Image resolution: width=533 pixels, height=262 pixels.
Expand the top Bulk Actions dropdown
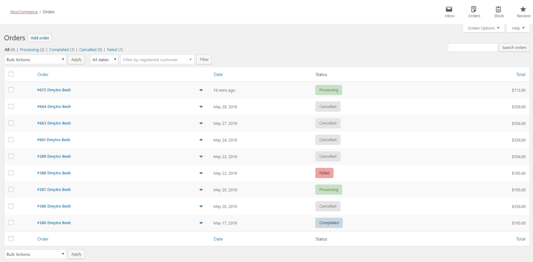click(x=35, y=60)
